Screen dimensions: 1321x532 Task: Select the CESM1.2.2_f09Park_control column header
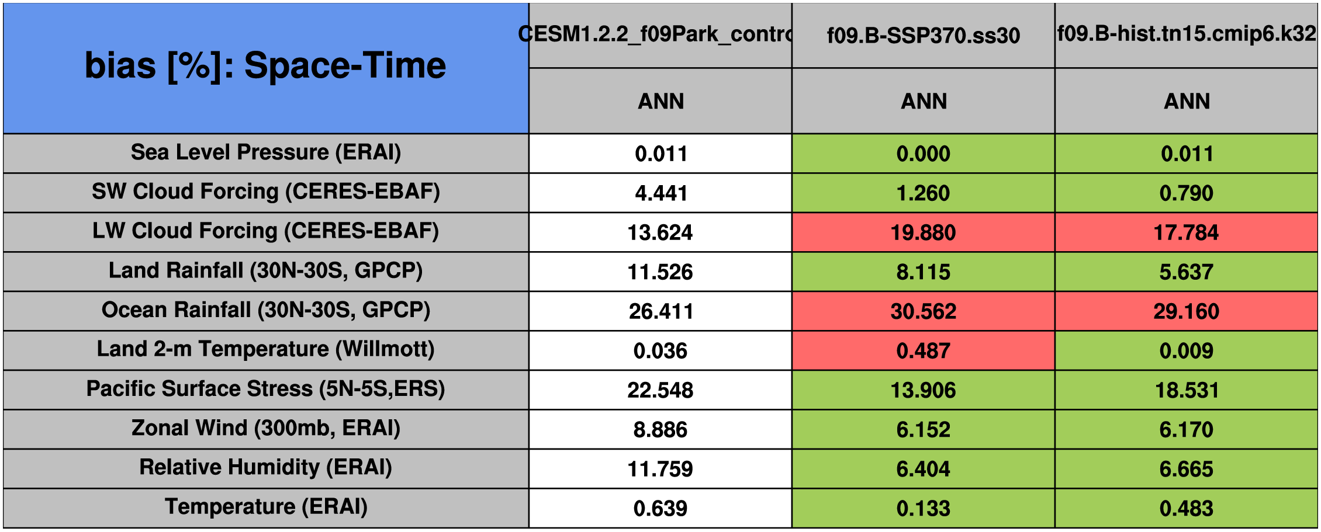(x=660, y=35)
